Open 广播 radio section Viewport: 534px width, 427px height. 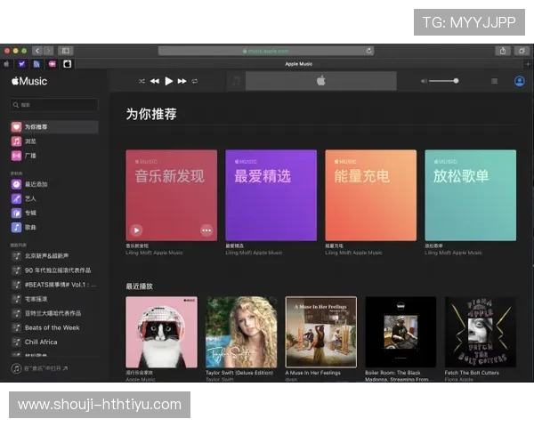(54, 156)
